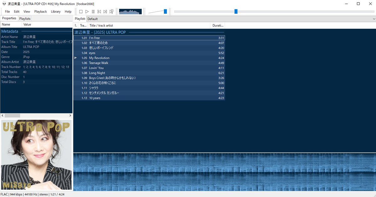Select track 1.09 Boys Cried

(149, 78)
